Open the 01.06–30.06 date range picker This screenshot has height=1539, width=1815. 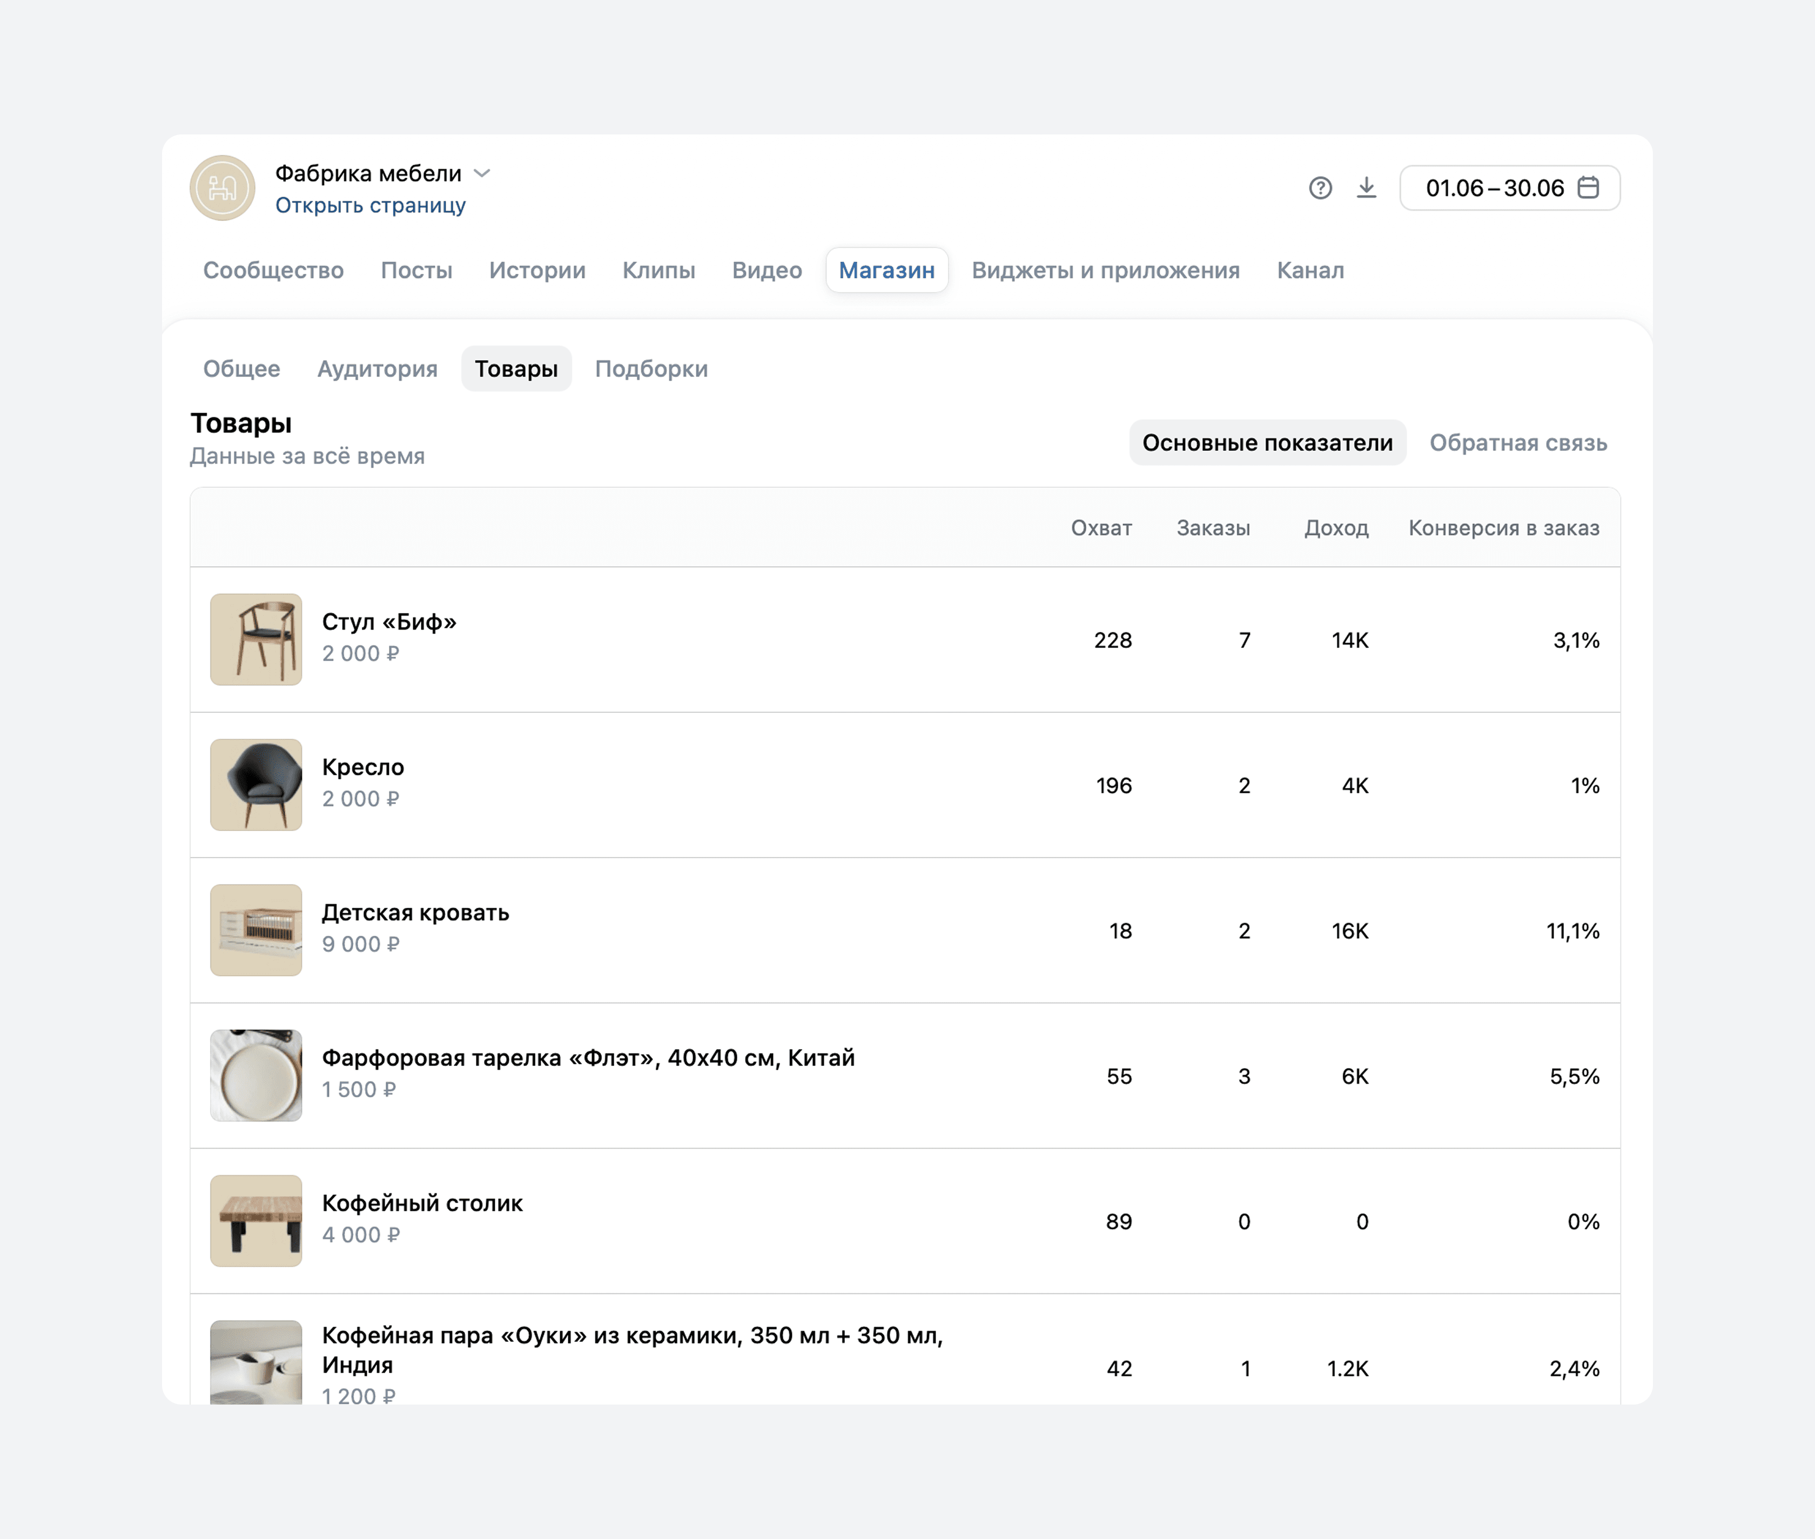click(1510, 187)
